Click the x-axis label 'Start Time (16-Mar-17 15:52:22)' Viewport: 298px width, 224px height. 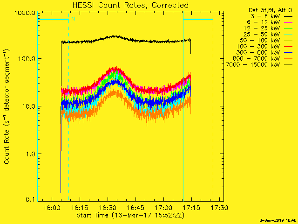(x=130, y=215)
